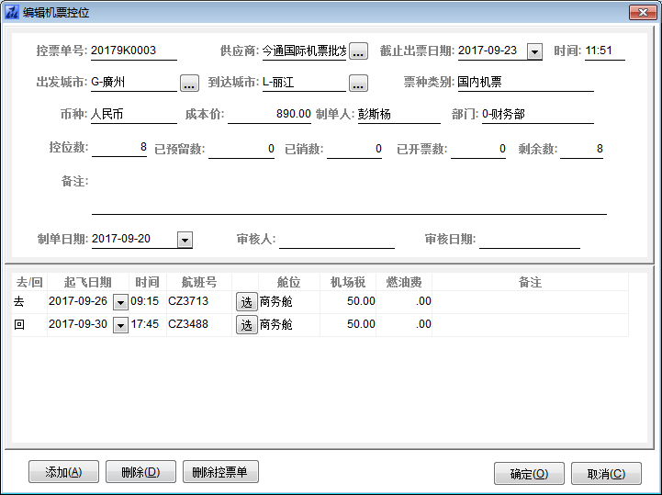Open departure city lookup ellipsis button

point(189,84)
